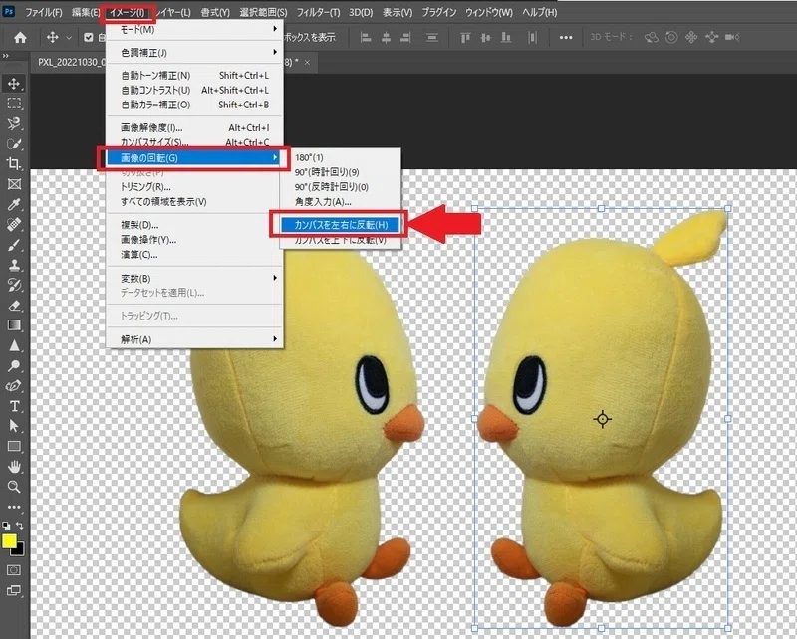Align right edges in options bar
Image resolution: width=797 pixels, height=639 pixels.
pyautogui.click(x=405, y=37)
